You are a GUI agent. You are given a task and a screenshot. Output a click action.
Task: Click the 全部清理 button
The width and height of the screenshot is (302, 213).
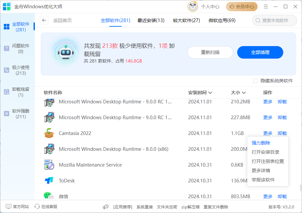tap(260, 52)
